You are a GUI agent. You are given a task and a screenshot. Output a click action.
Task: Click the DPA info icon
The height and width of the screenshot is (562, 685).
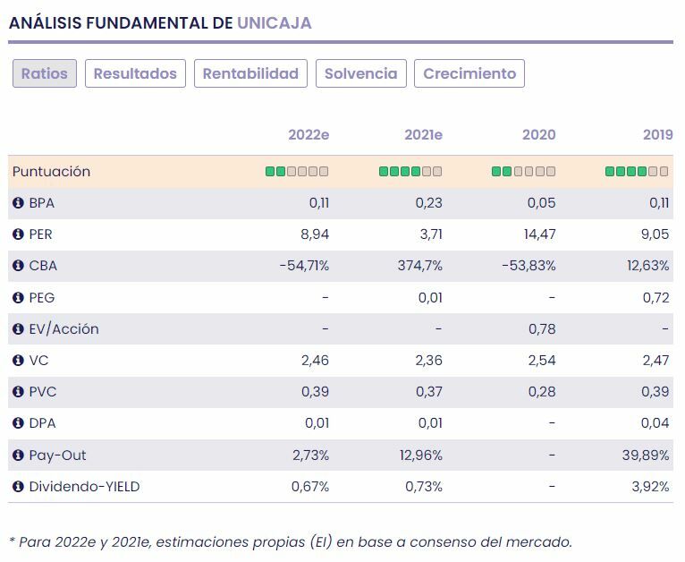(18, 423)
